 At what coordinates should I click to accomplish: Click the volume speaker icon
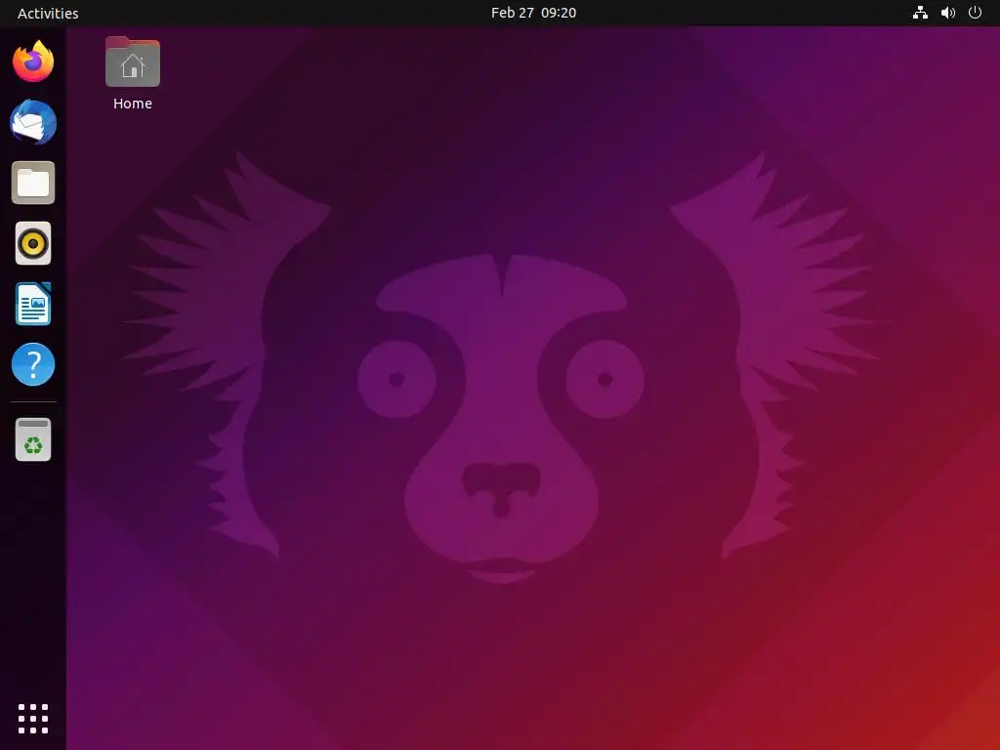pyautogui.click(x=947, y=13)
